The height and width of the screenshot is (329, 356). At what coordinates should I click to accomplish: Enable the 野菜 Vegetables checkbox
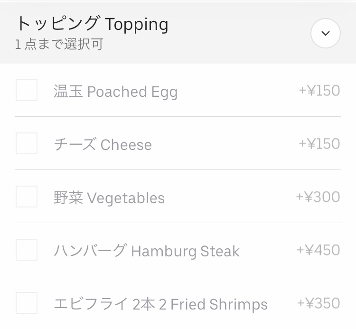tap(27, 197)
